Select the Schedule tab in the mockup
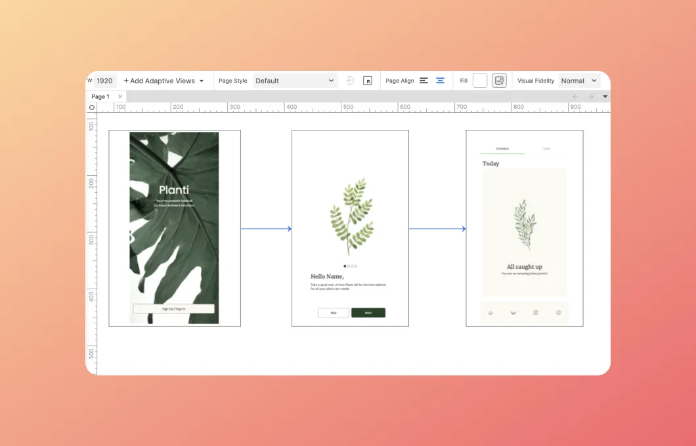 [x=502, y=149]
